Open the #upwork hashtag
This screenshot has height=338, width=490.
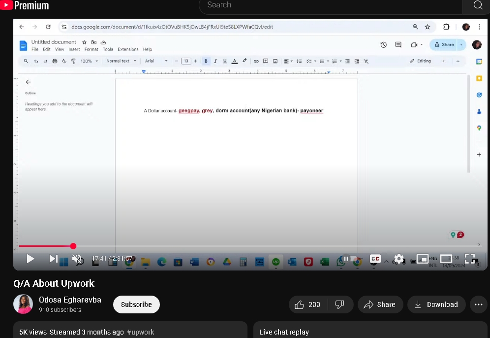(141, 332)
